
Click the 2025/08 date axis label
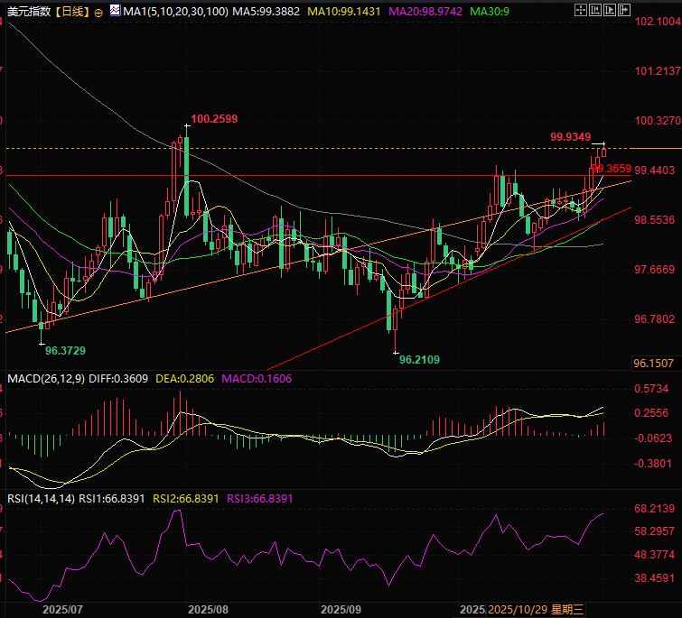[206, 610]
